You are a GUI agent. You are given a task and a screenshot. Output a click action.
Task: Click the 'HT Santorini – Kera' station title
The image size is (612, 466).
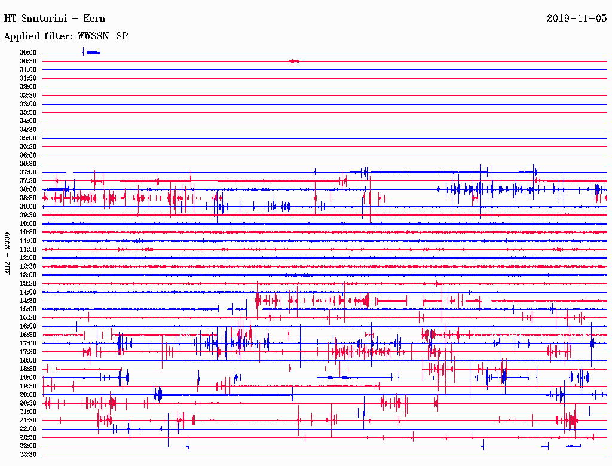54,19
